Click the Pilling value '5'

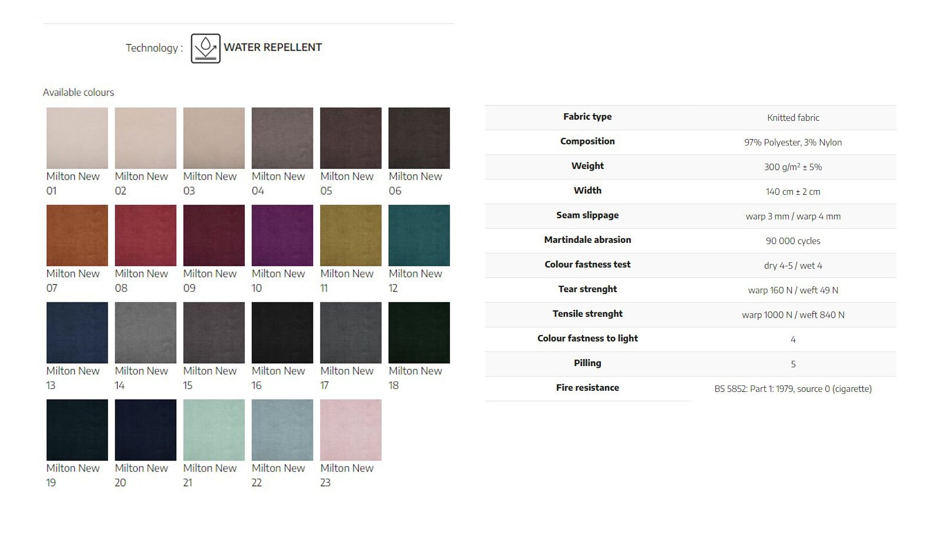793,364
